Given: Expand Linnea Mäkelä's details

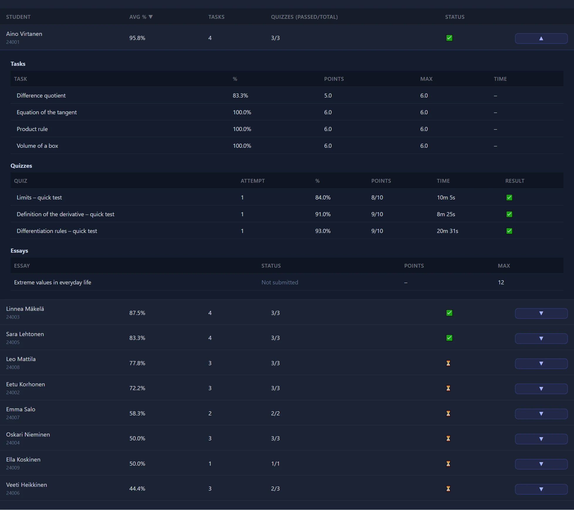Looking at the screenshot, I should click(541, 313).
